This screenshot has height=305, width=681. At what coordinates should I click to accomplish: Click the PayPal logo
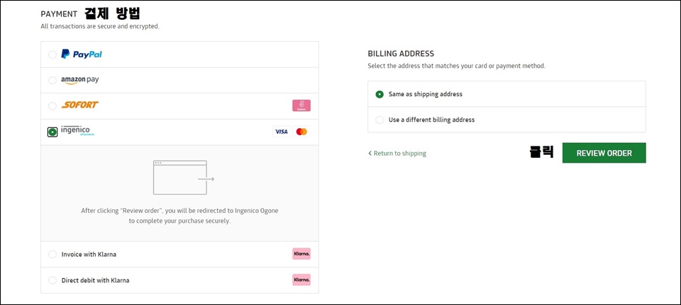pyautogui.click(x=82, y=54)
